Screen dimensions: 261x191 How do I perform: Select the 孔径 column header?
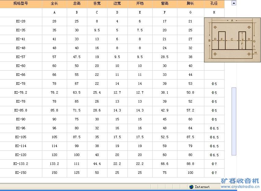(214, 4)
